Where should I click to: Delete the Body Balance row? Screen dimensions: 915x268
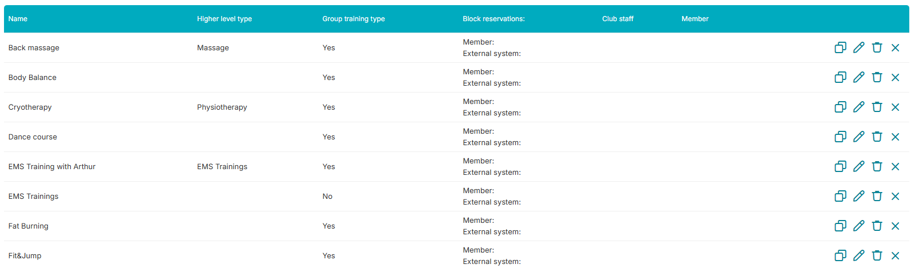click(877, 77)
